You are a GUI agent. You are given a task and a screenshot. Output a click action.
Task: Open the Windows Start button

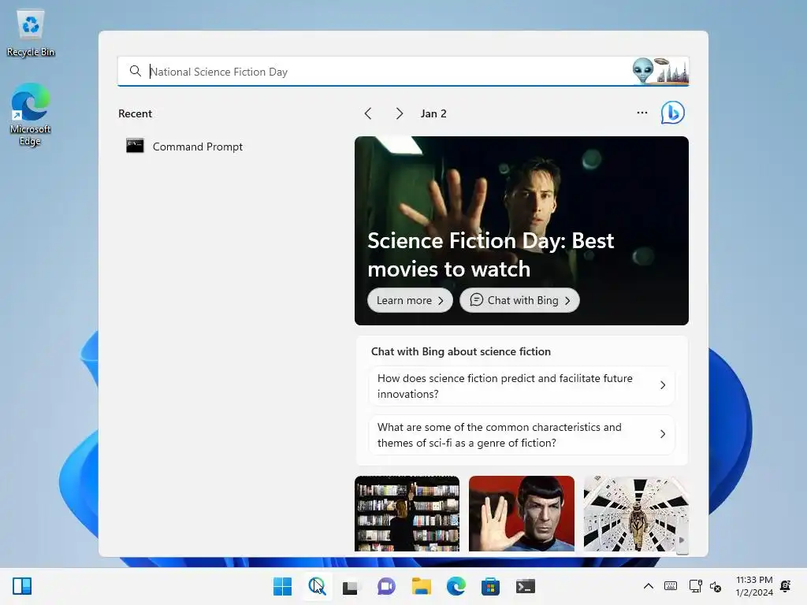coord(282,586)
